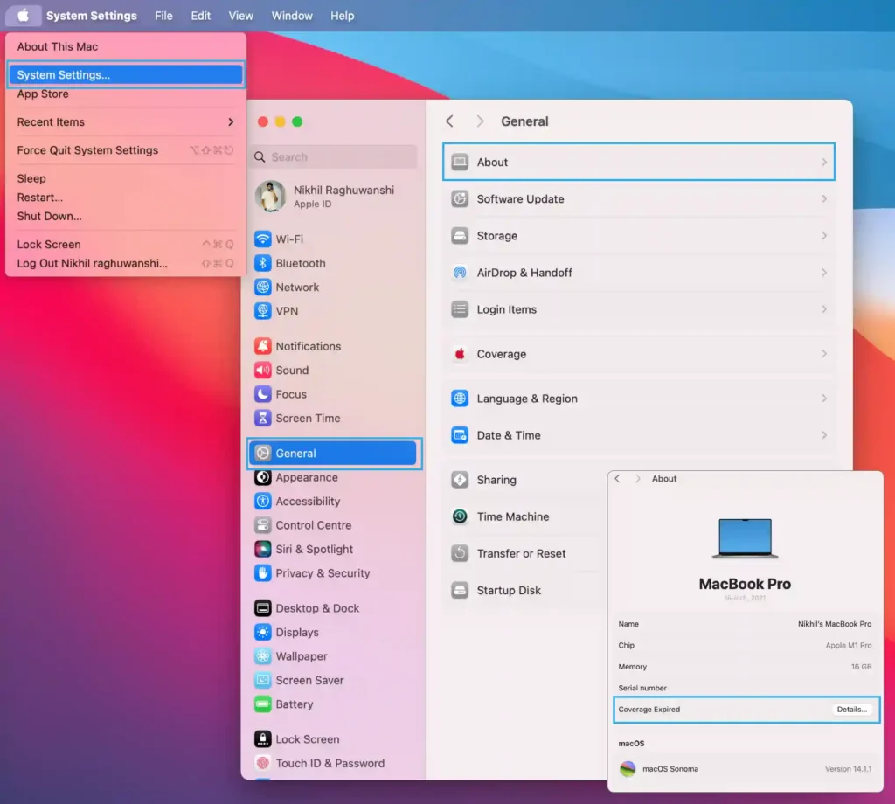
Task: Open the Siri & Spotlight icon
Action: pyautogui.click(x=262, y=550)
